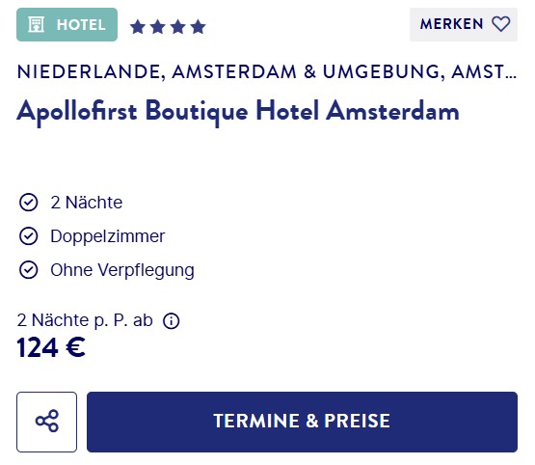The image size is (535, 465).
Task: Click the heart icon to save hotel
Action: pyautogui.click(x=501, y=24)
